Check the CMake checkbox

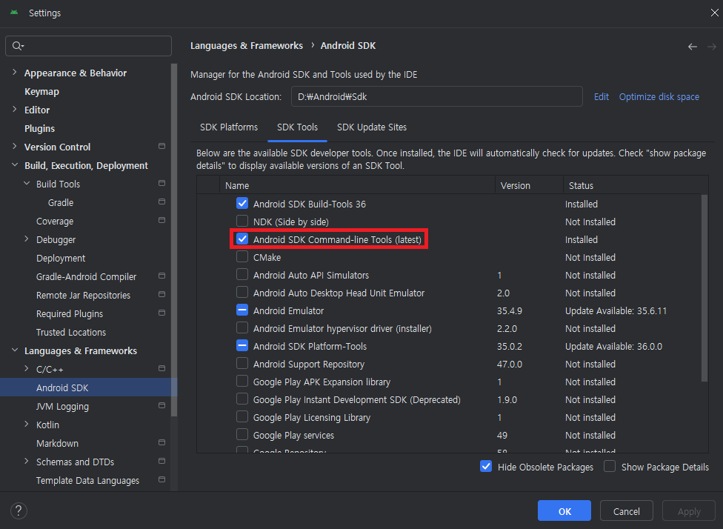coord(242,256)
